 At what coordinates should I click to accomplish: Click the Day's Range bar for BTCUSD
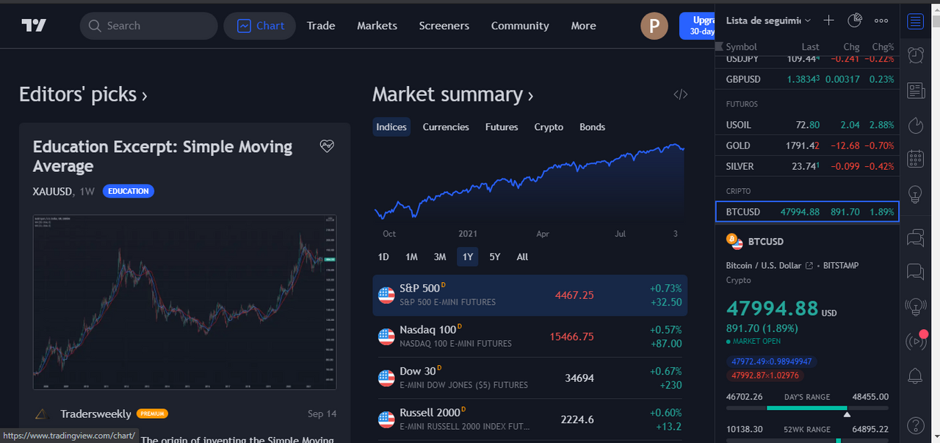click(807, 408)
